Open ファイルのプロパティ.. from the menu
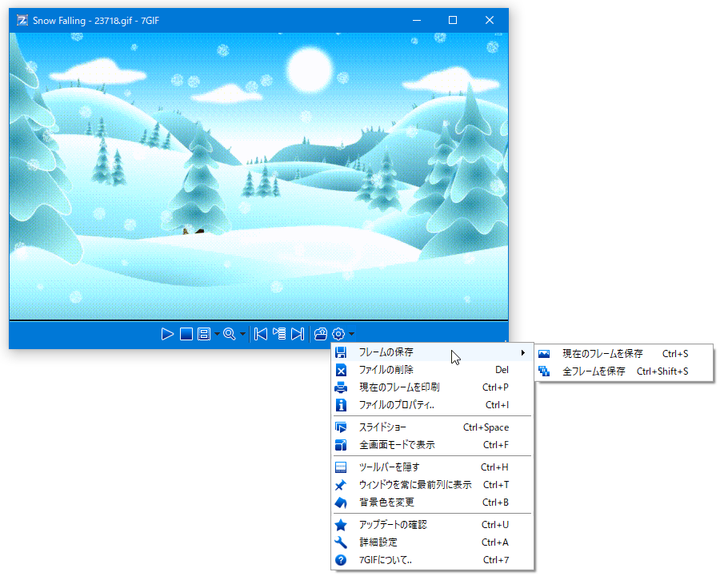Screen dimensions: 720x580 pos(432,405)
